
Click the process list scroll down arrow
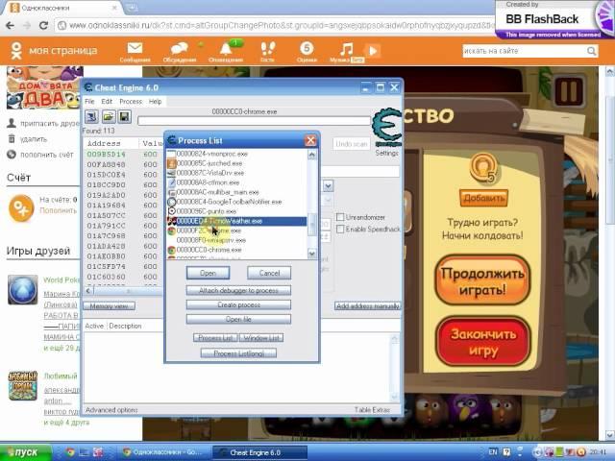pos(311,254)
